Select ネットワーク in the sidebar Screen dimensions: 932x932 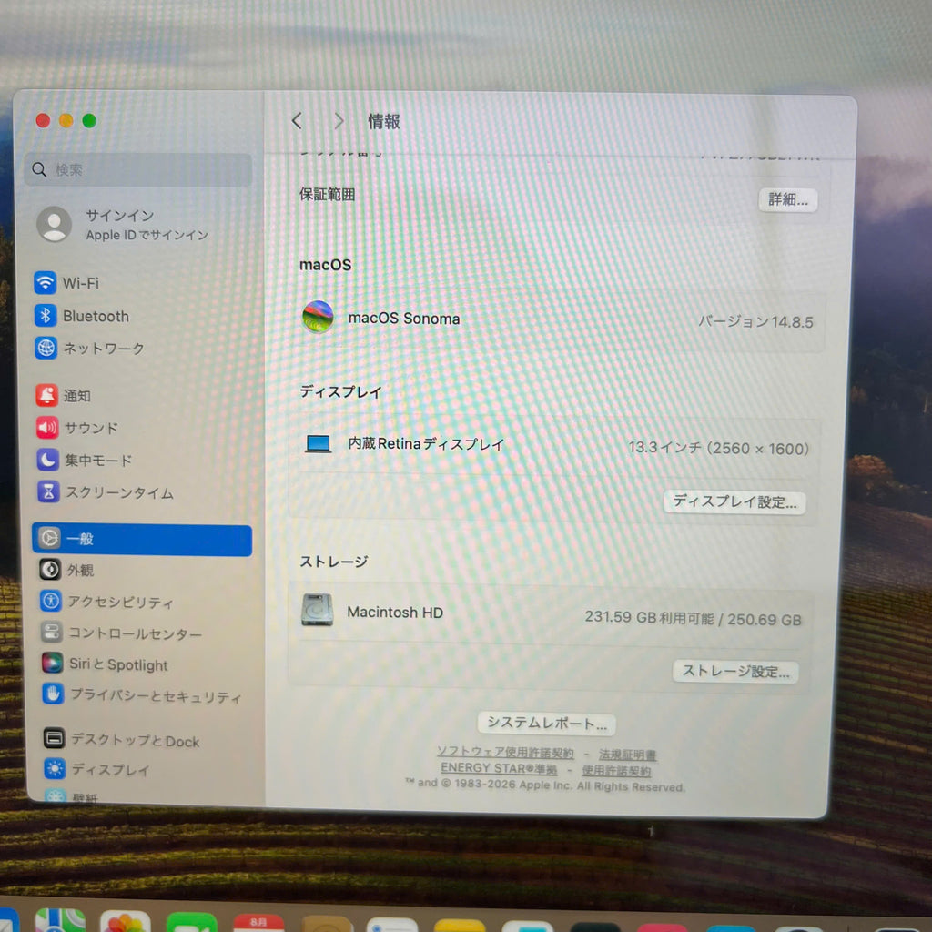[90, 348]
